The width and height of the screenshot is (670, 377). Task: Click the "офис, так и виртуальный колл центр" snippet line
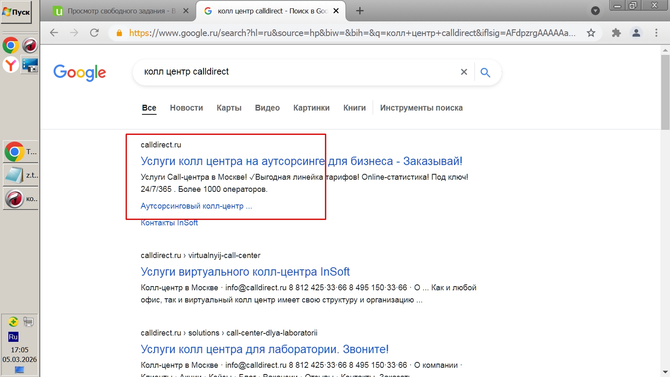coord(281,300)
